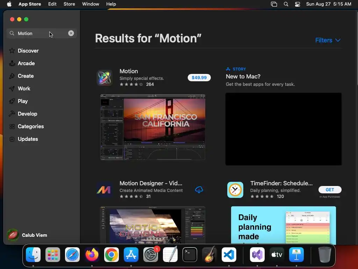Open Visual Studio Code from dock
Image resolution: width=358 pixels, height=269 pixels.
click(229, 255)
